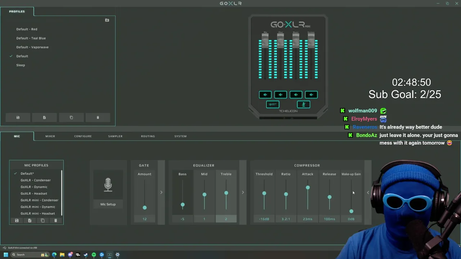
Task: Load the Default - Teal Blue profile
Action: [x=31, y=38]
